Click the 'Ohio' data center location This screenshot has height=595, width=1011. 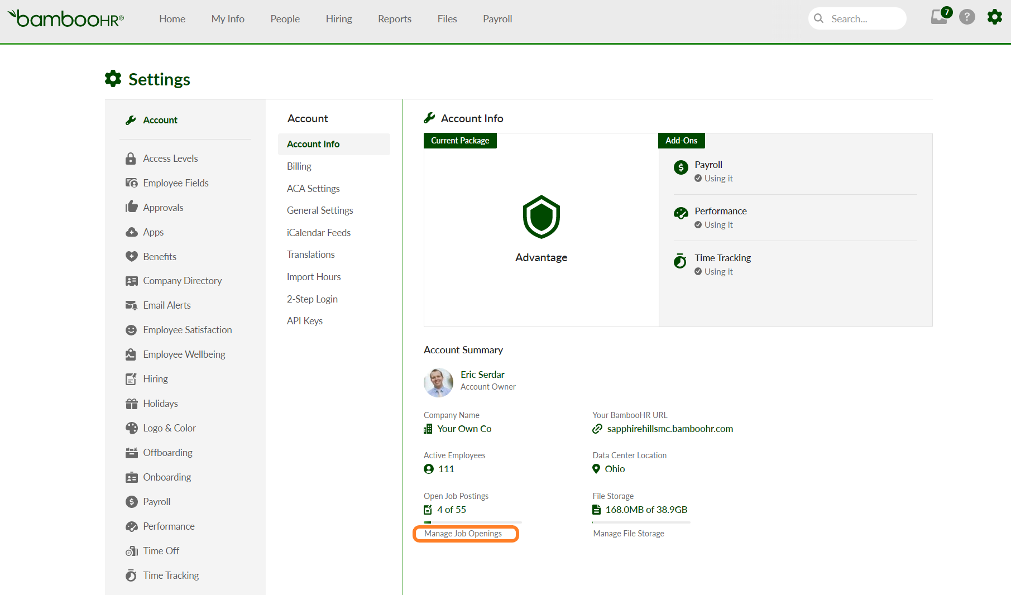615,469
